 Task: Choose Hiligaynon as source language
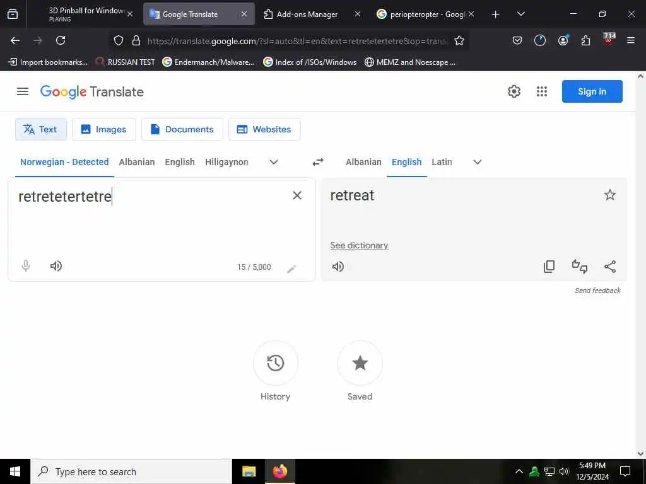point(226,162)
